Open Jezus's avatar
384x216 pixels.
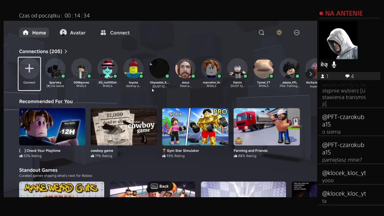click(x=185, y=68)
